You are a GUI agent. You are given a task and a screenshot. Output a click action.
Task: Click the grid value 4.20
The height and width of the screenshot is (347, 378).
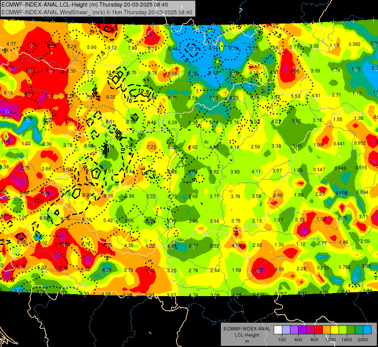tap(107, 270)
